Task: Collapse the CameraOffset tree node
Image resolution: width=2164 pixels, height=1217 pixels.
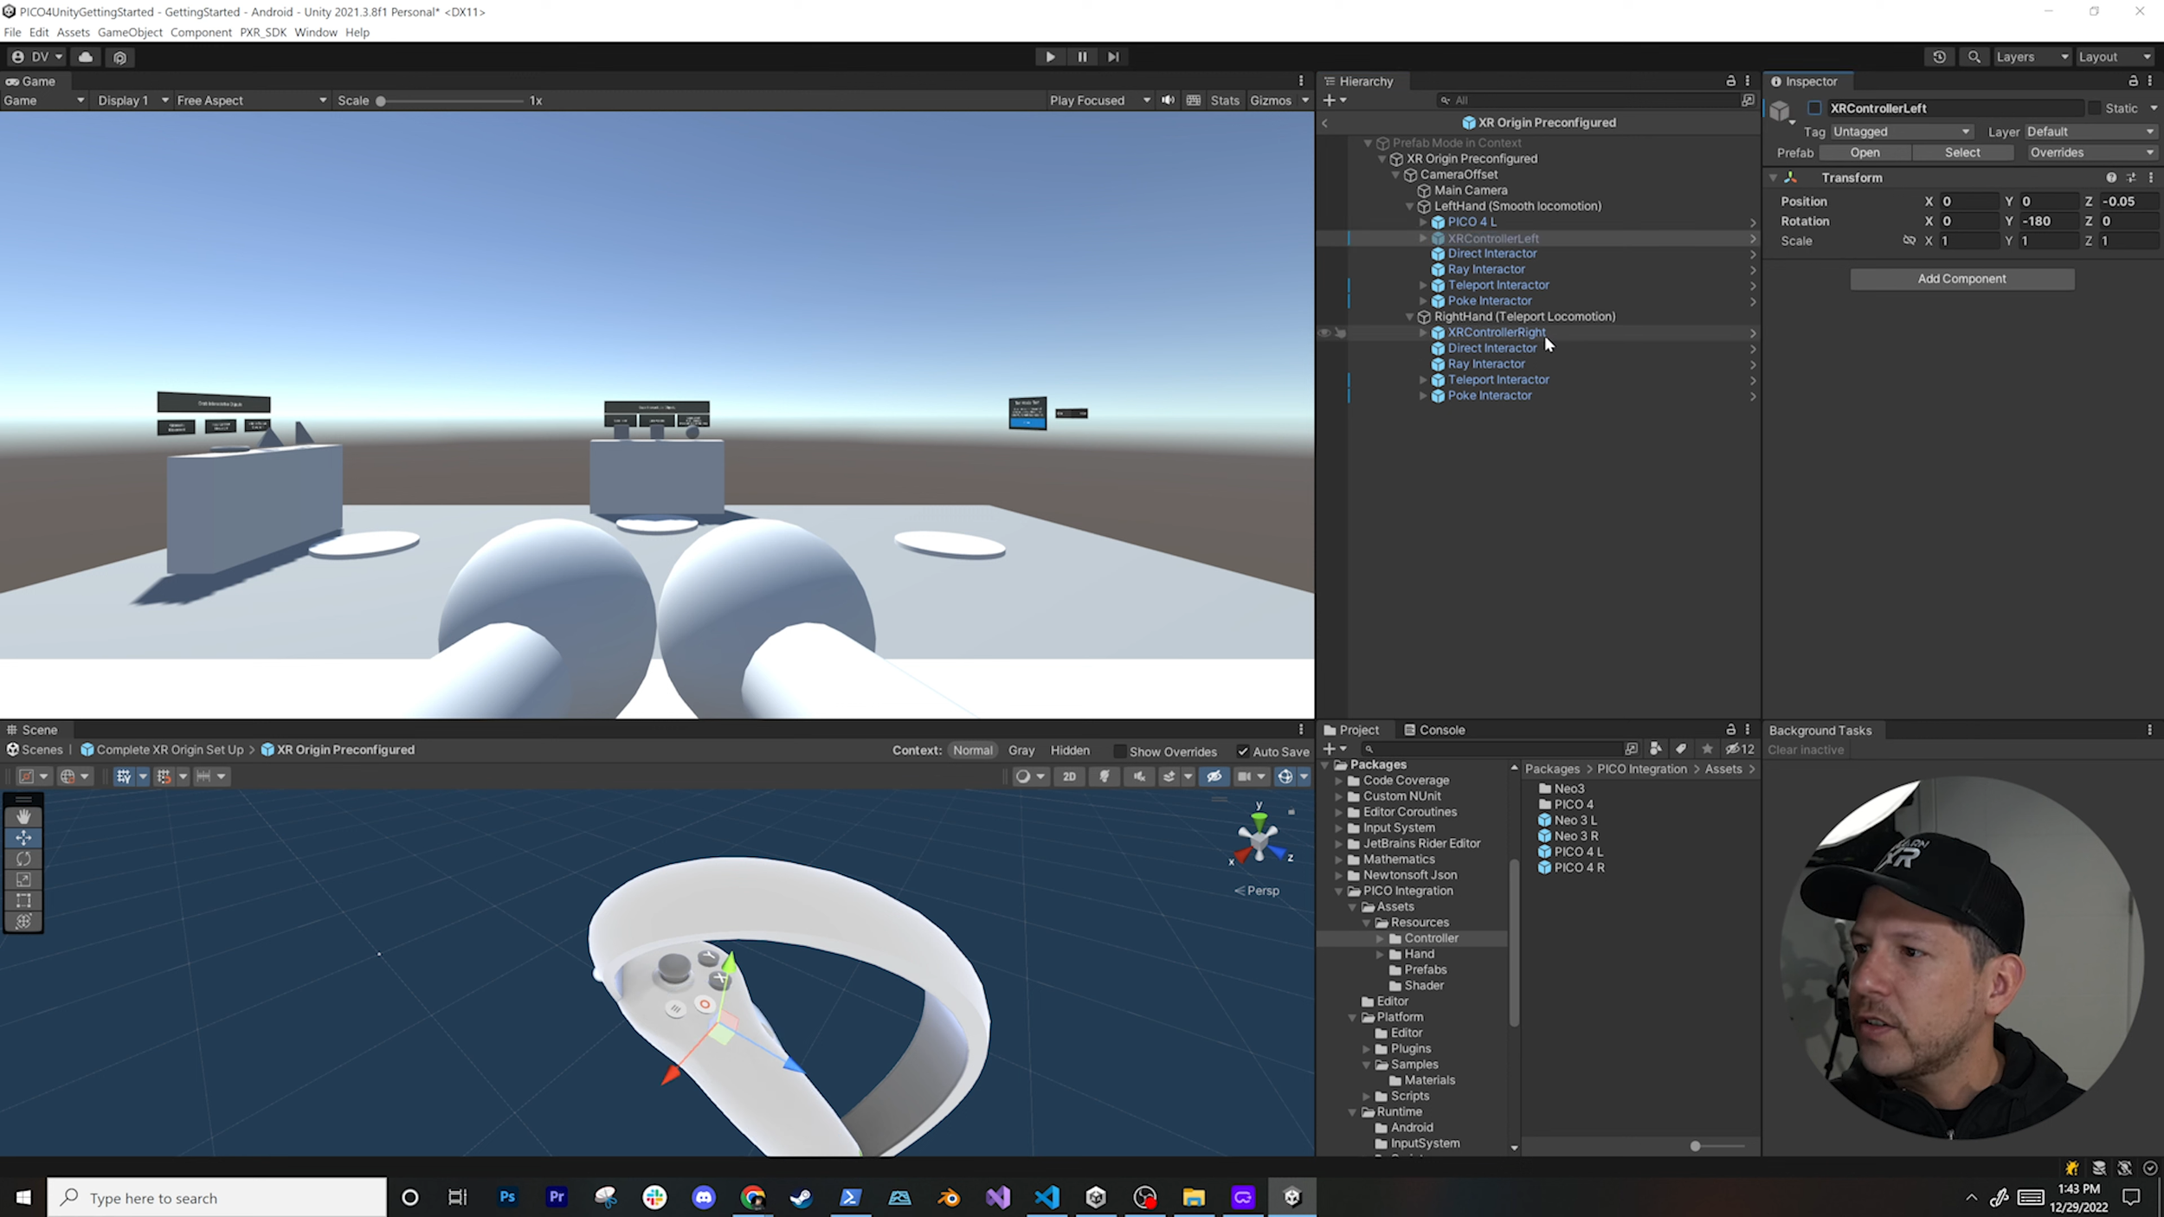Action: coord(1395,175)
